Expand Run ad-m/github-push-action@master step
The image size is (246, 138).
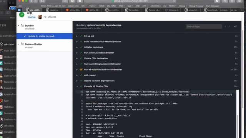click(x=77, y=70)
